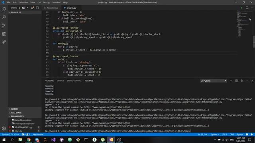Open the Debug menu

pos(46,2)
